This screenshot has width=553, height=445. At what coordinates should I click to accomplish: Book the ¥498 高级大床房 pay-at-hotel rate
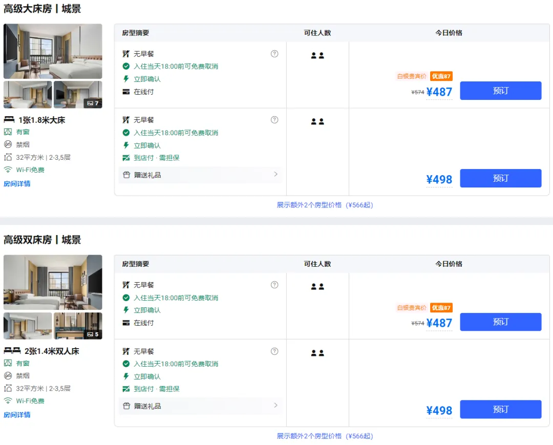500,178
